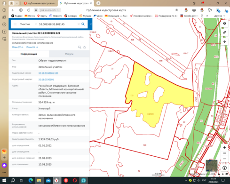The image size is (230, 184).
Task: Open File Explorer from the taskbar
Action: pyautogui.click(x=39, y=181)
